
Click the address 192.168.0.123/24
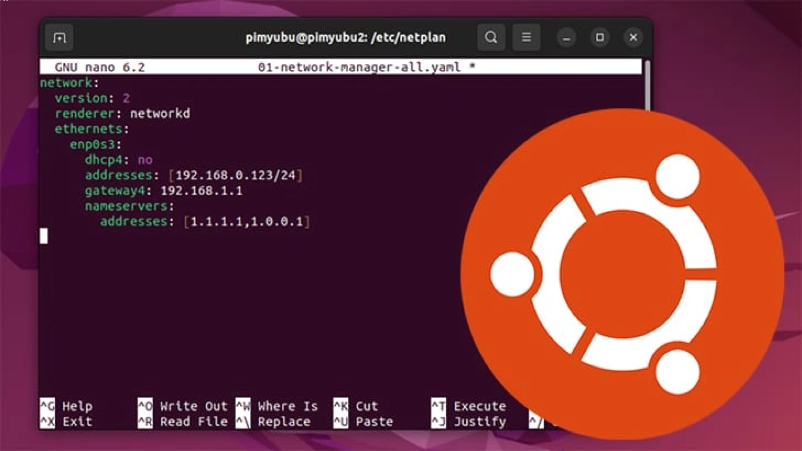coord(235,175)
